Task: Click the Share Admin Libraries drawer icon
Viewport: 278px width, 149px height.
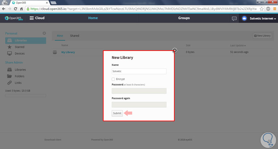Action: (9, 70)
